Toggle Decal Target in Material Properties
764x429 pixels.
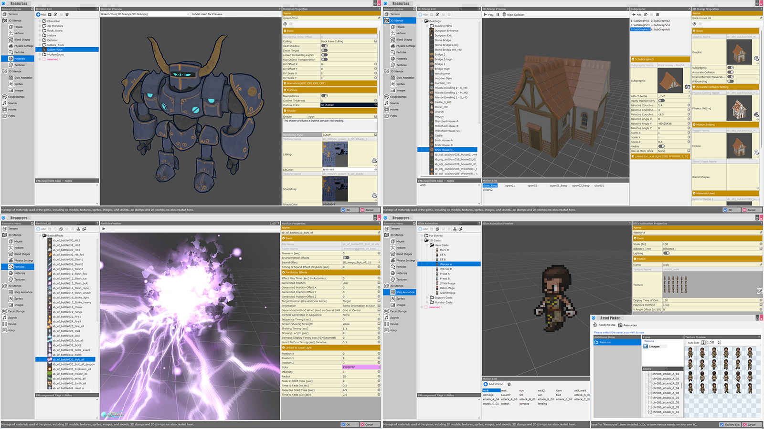[325, 51]
